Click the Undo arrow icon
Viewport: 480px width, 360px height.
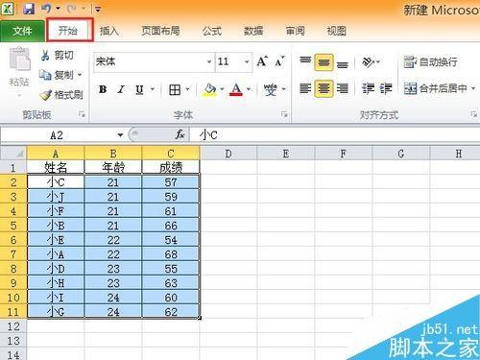pos(46,9)
